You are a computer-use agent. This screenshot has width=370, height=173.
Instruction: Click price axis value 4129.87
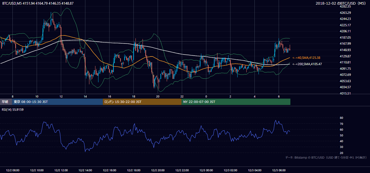pos(345,56)
